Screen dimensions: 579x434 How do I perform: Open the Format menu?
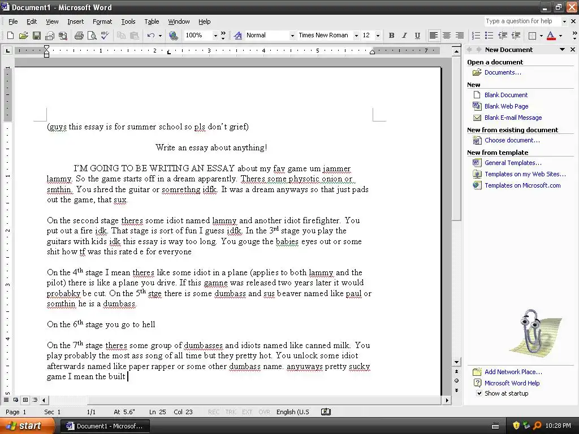(102, 21)
